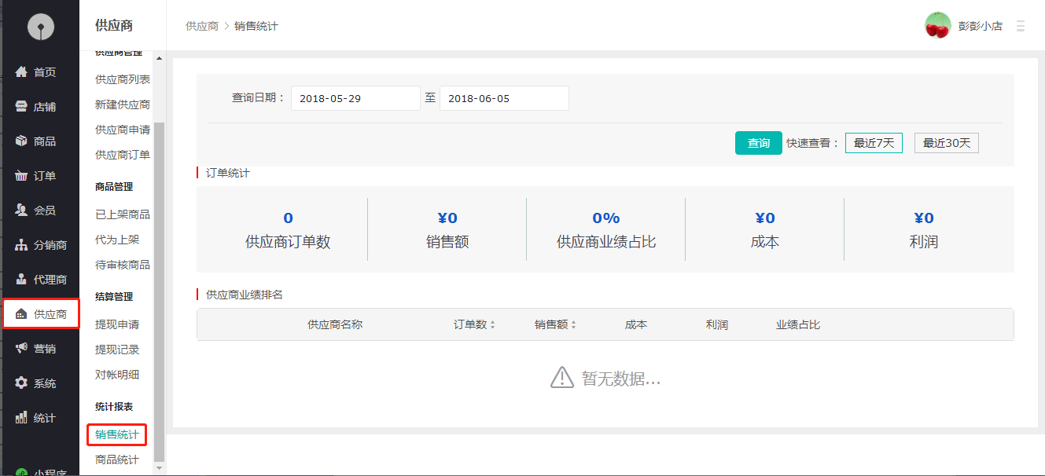Viewport: 1045px width, 476px height.
Task: Open the 店铺 store icon in sidebar
Action: pyautogui.click(x=22, y=107)
